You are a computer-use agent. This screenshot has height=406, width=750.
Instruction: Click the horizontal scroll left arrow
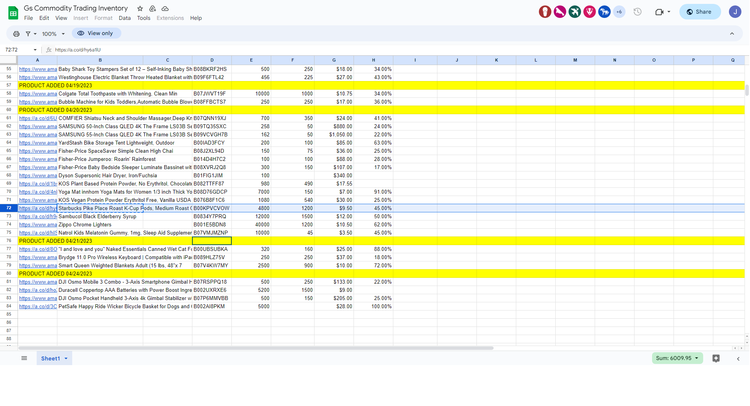point(735,348)
